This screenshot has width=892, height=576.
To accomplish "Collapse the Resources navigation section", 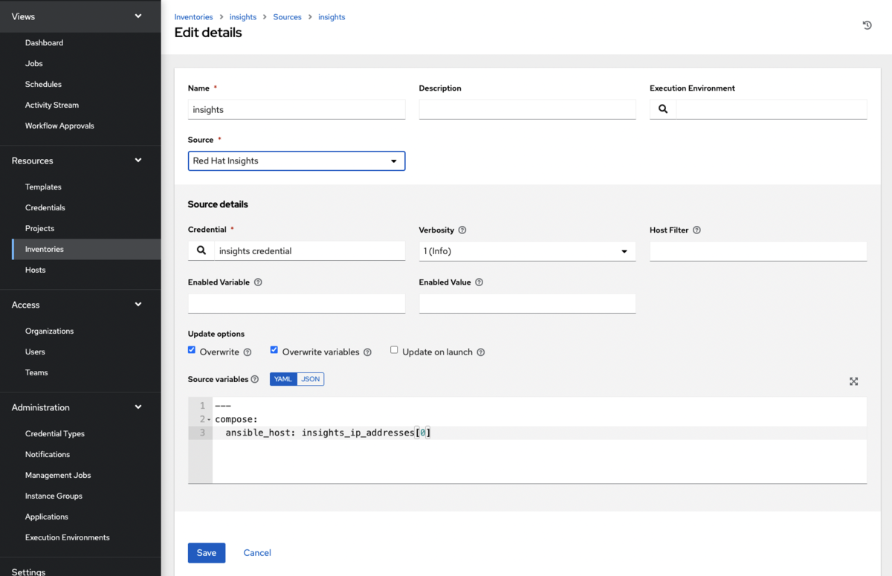I will (80, 161).
